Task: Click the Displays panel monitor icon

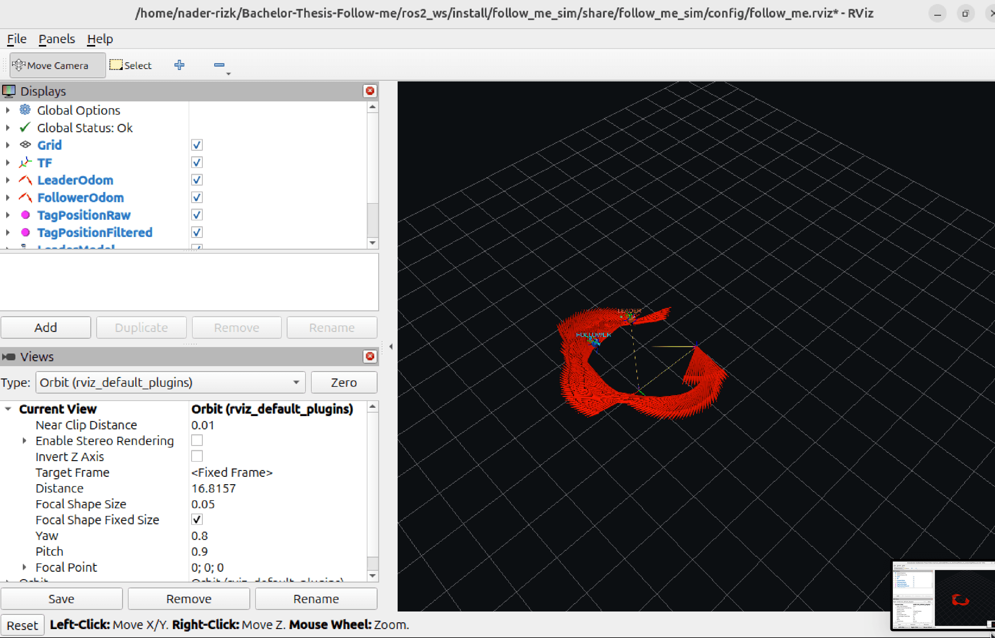Action: point(9,91)
